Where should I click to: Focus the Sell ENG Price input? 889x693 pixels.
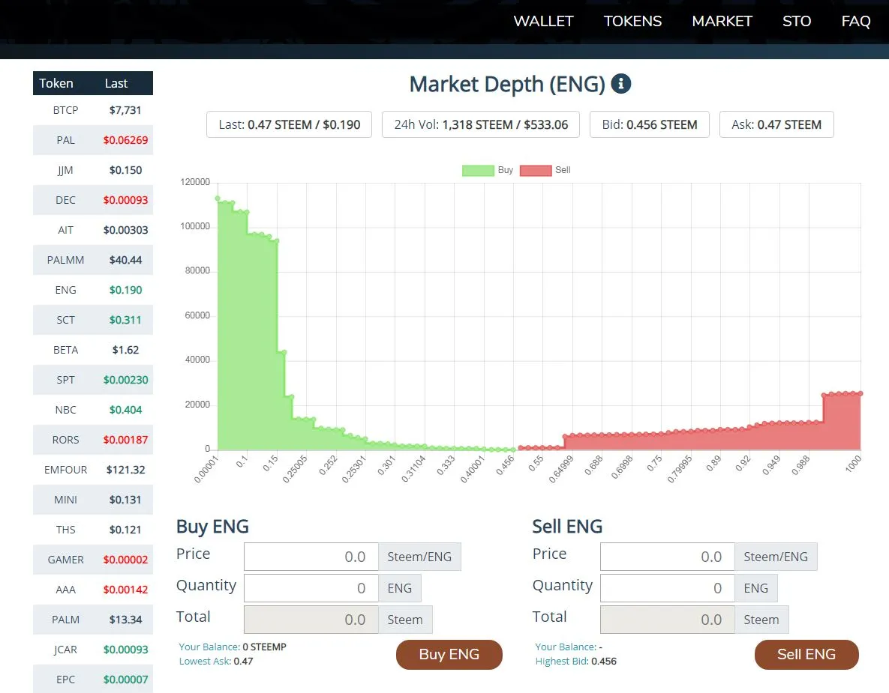tap(668, 557)
